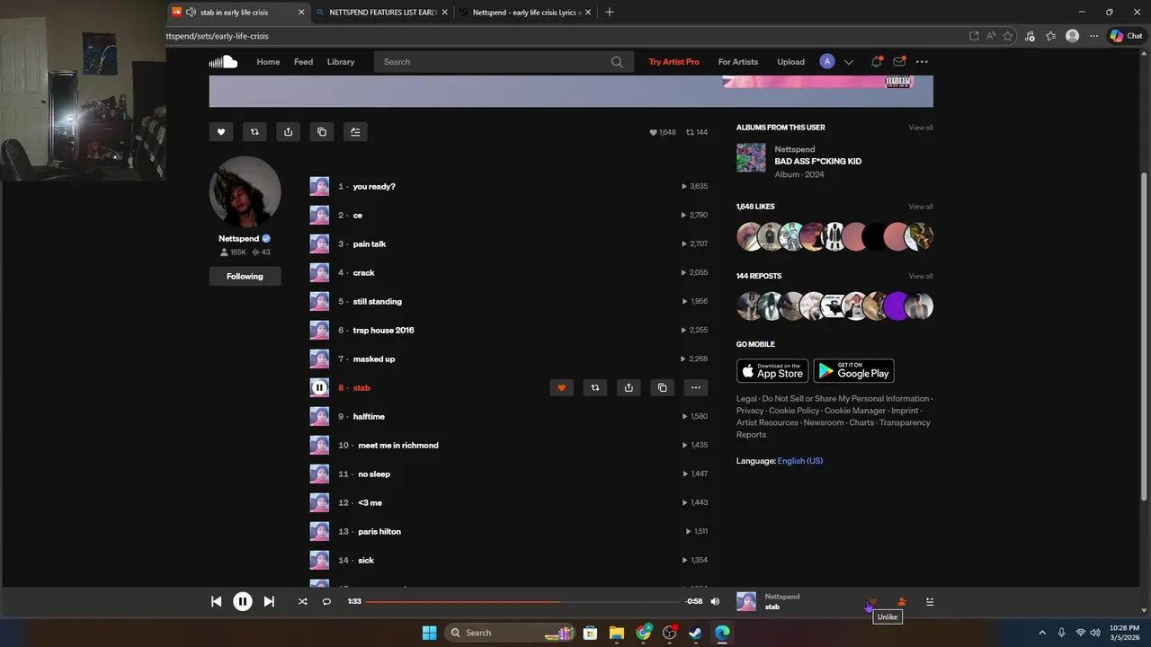Open Edge favorites list icon

(x=1050, y=36)
